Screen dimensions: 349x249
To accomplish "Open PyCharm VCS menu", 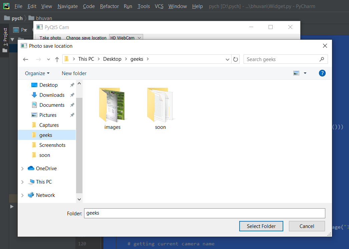I will point(159,6).
